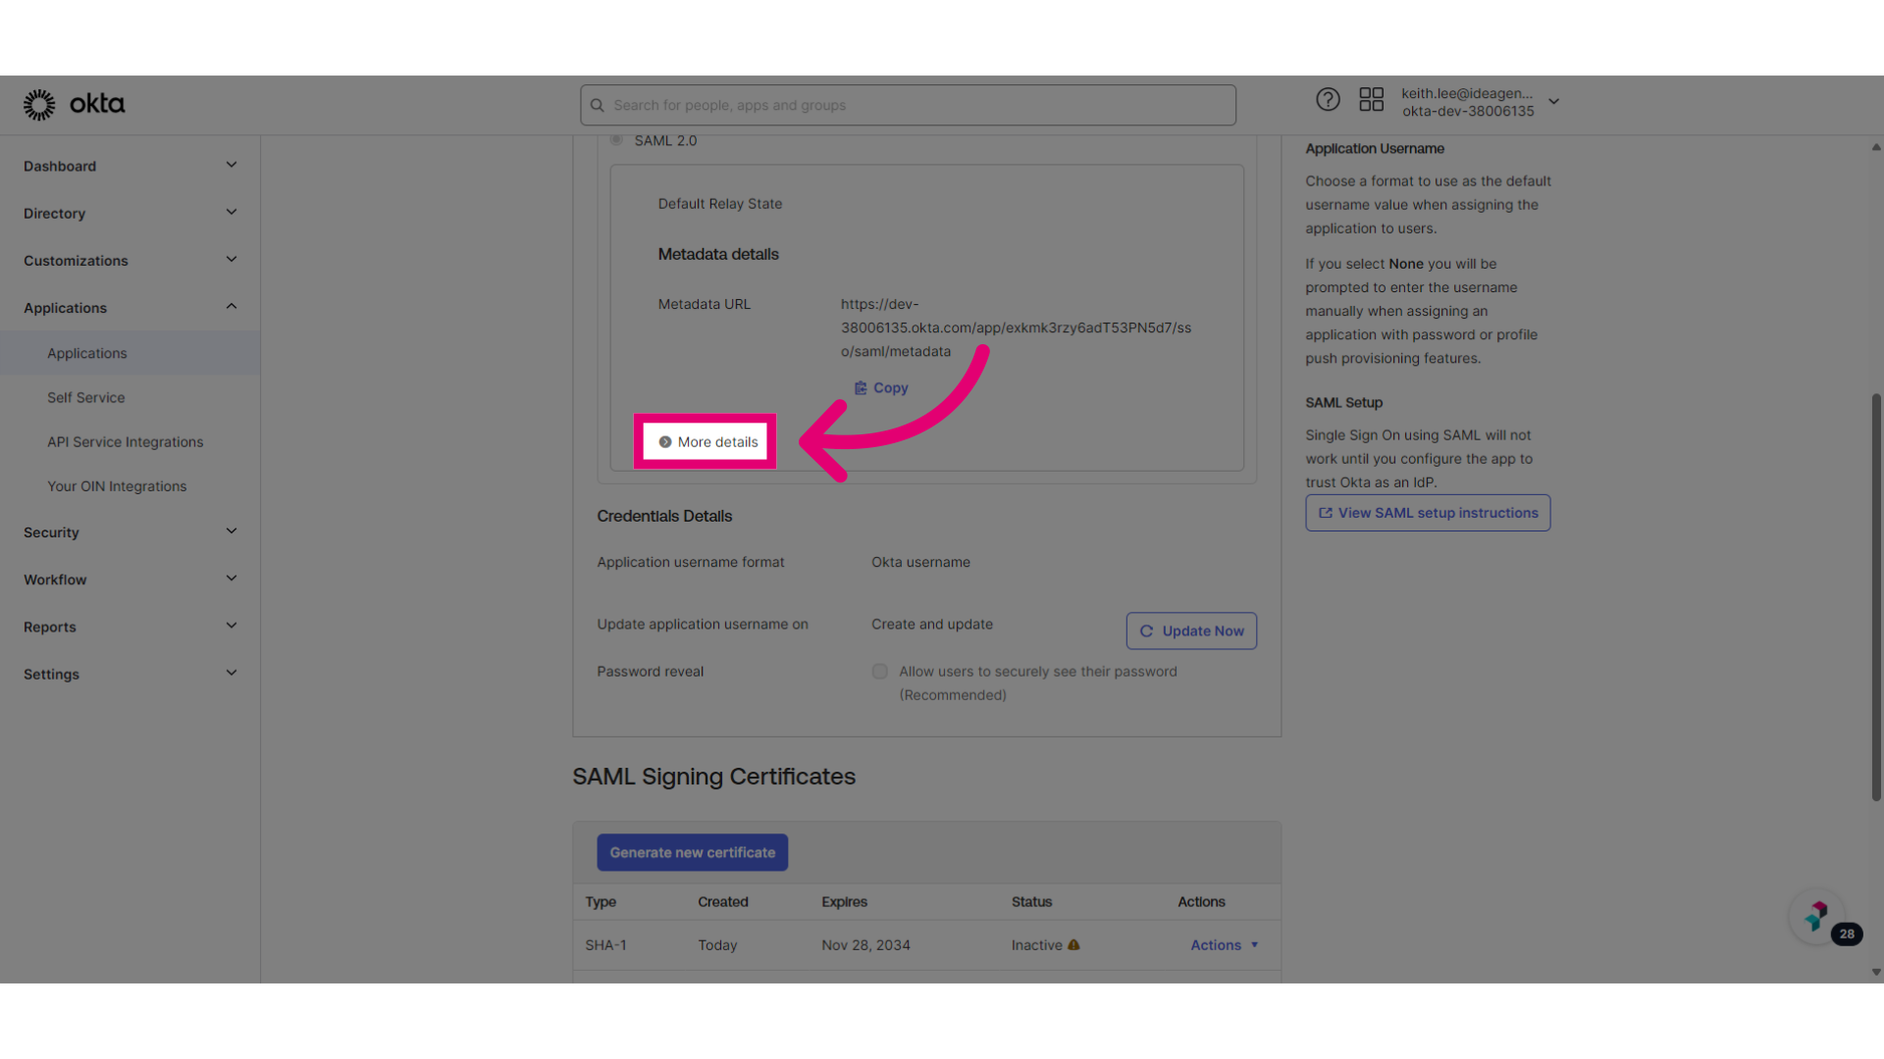Click the Copy link under Metadata URL
Image resolution: width=1884 pixels, height=1059 pixels.
click(881, 388)
